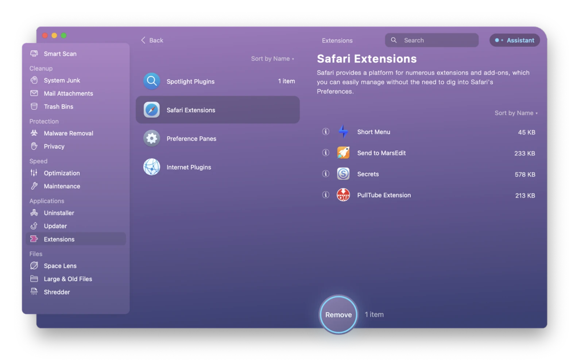Select the Send to MarsEdit row name
Screen dimensions: 569x364
(x=381, y=153)
